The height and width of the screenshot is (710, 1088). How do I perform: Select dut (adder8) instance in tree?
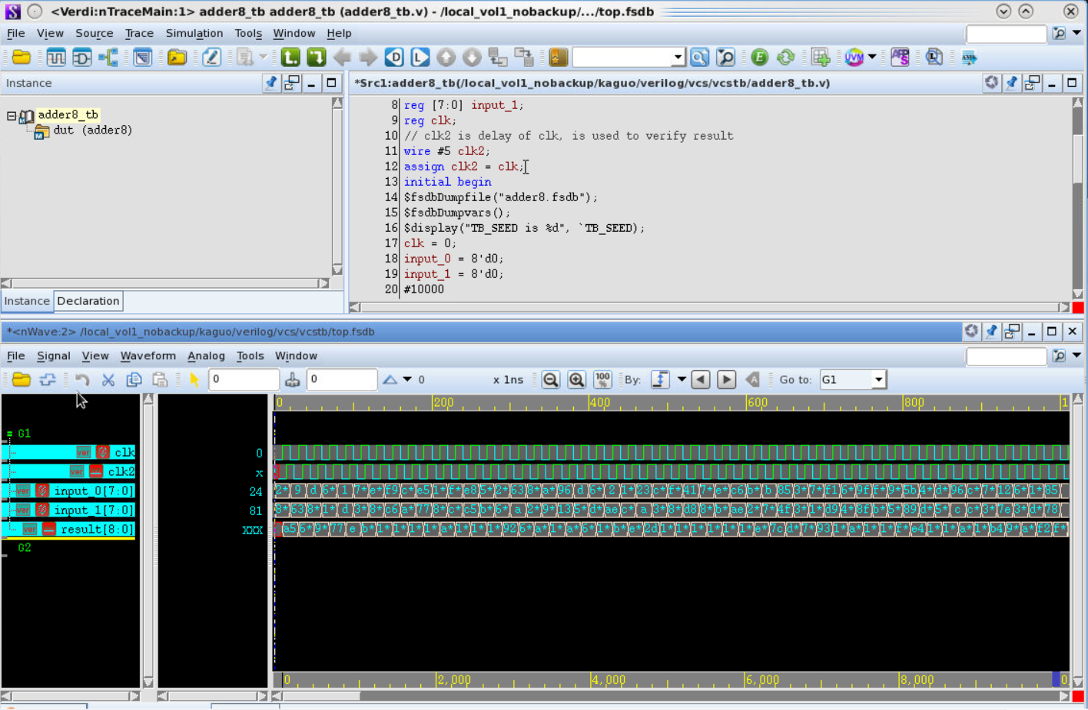(92, 130)
